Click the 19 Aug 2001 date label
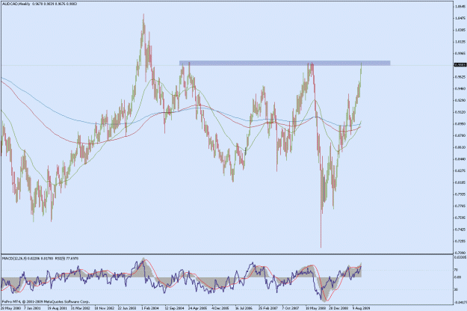Image resolution: width=467 pixels, height=311 pixels. (x=58, y=308)
